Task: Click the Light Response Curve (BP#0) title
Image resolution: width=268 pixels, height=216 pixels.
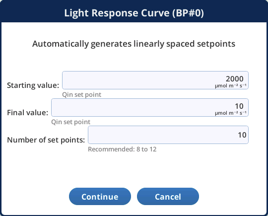Action: (134, 13)
